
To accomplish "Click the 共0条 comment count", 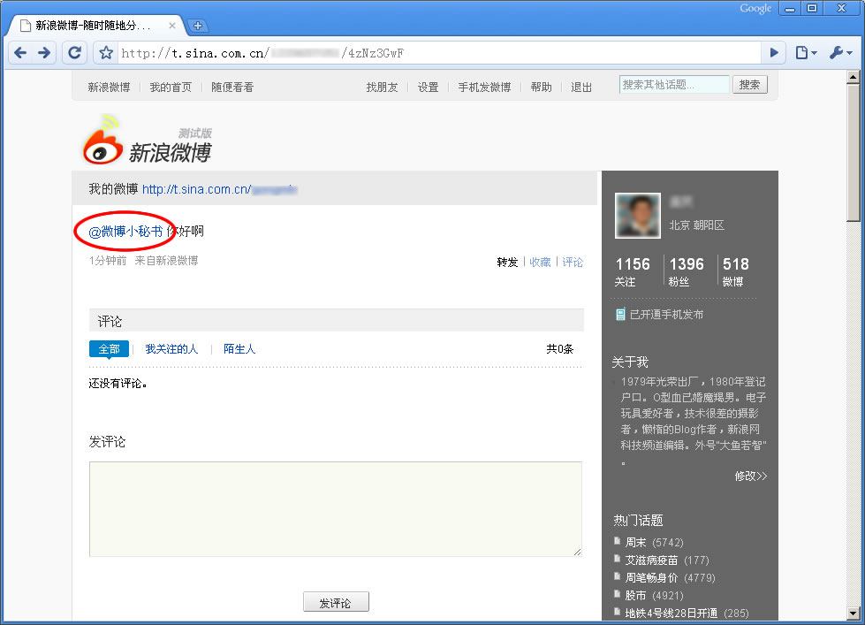I will pyautogui.click(x=560, y=349).
